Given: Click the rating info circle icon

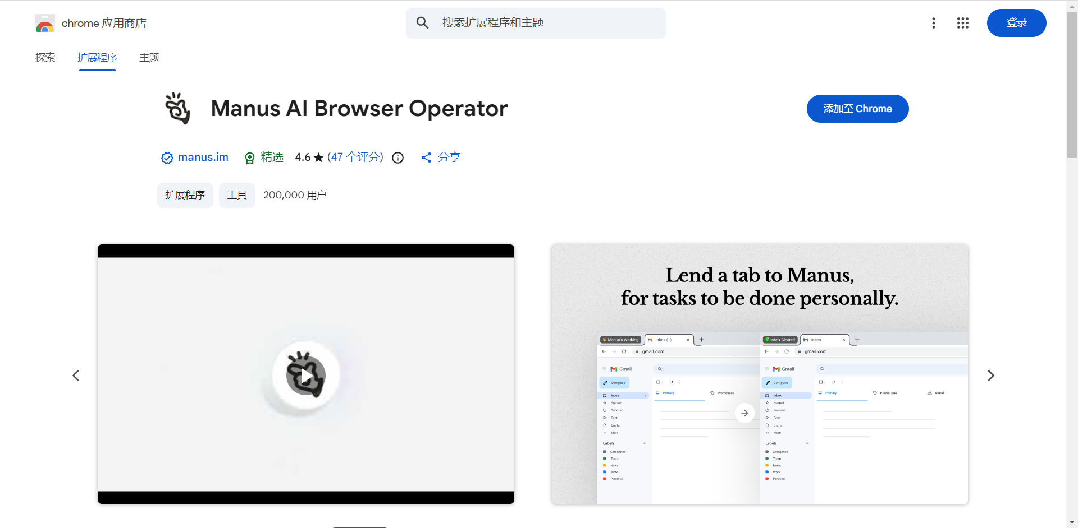Looking at the screenshot, I should 398,158.
